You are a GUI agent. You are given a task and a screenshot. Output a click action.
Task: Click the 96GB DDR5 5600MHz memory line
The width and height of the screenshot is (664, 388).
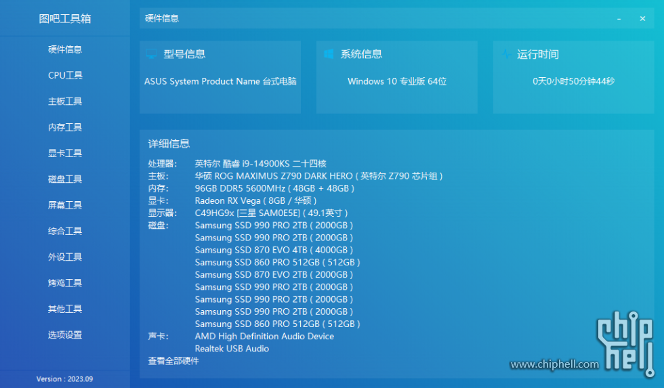click(x=274, y=188)
